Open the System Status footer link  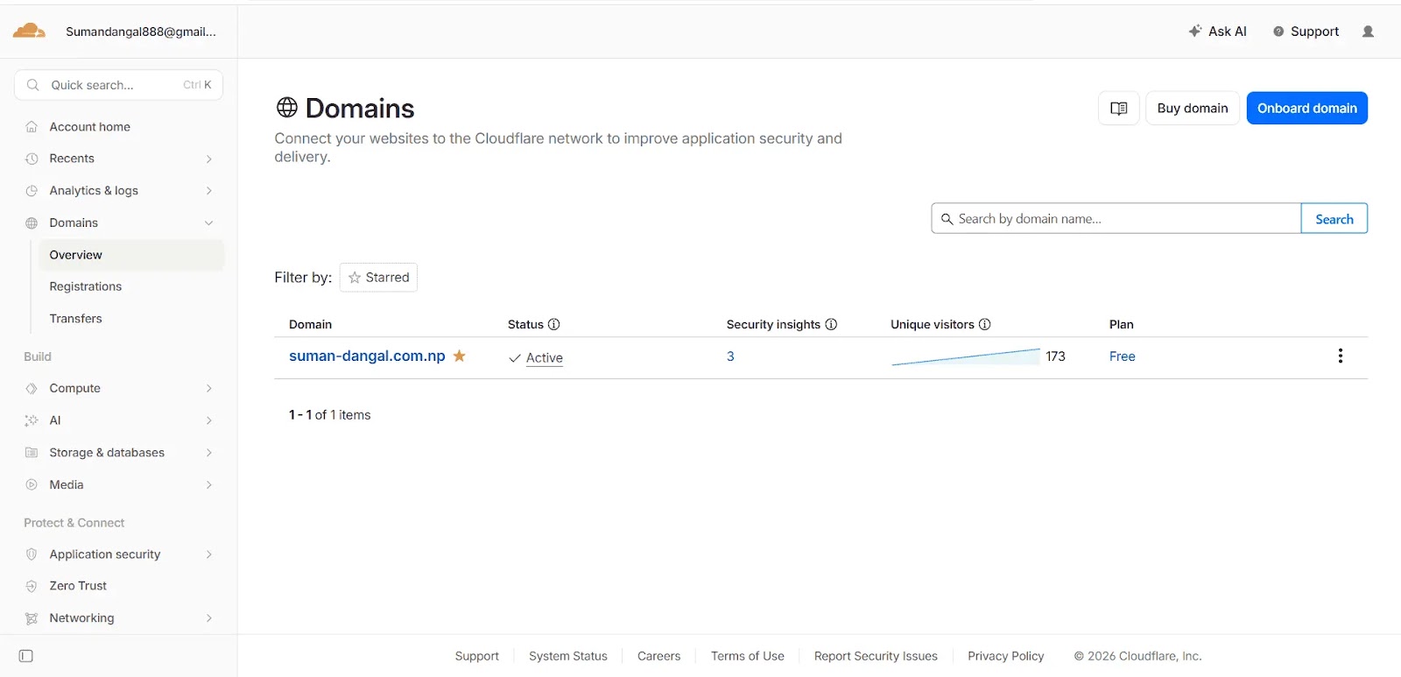click(568, 656)
